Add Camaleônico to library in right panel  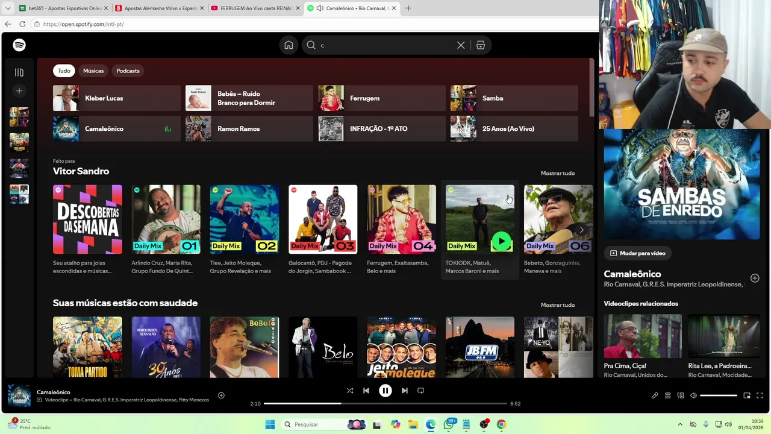click(755, 278)
